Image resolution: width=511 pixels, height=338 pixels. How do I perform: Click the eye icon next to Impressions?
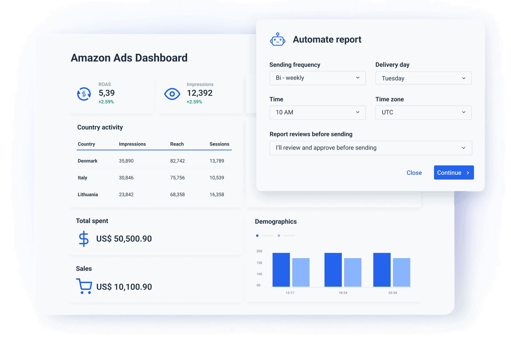(x=172, y=94)
